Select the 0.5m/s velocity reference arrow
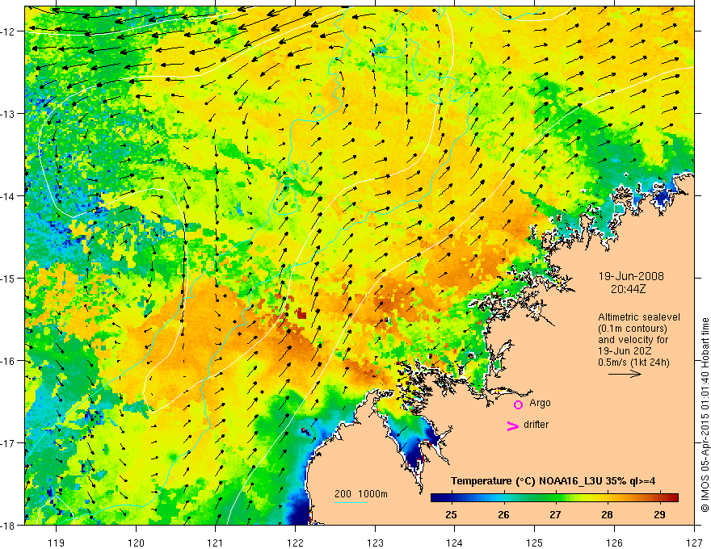 tap(625, 374)
